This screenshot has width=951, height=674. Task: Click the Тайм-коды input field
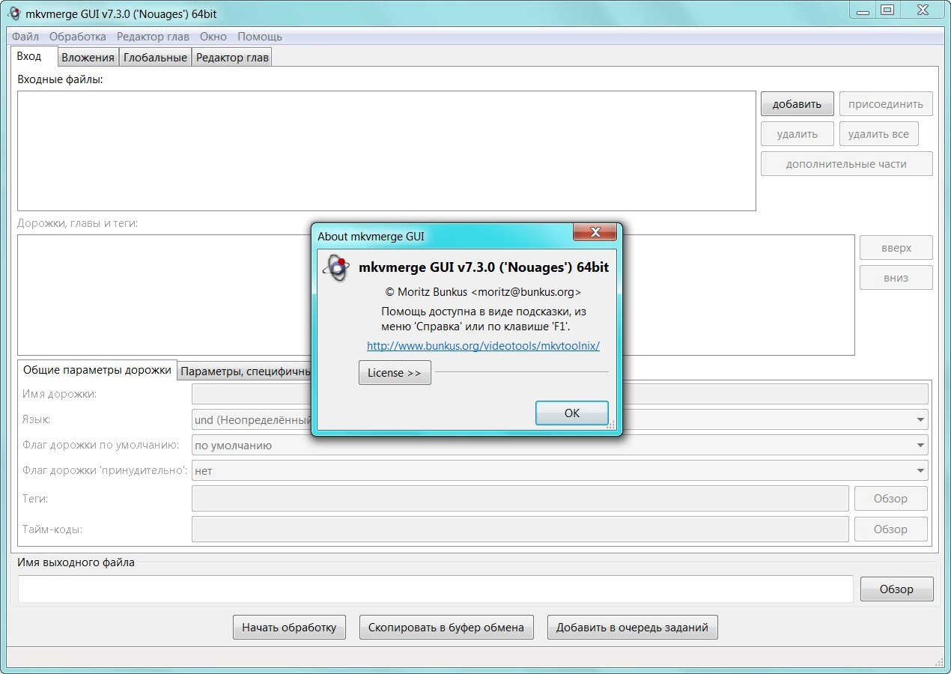520,529
